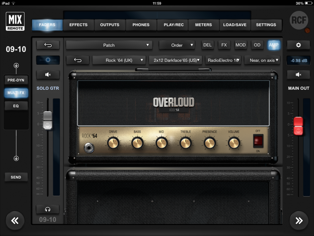Open the LOAD/SAVE tab
Viewport: 314px width, 236px height.
coord(235,25)
